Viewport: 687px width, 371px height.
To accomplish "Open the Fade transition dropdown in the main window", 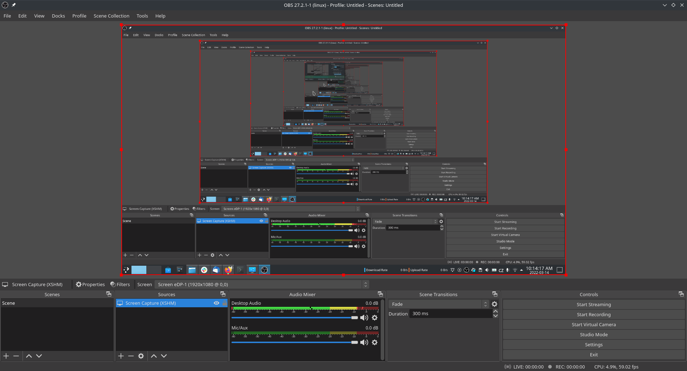I will 439,304.
